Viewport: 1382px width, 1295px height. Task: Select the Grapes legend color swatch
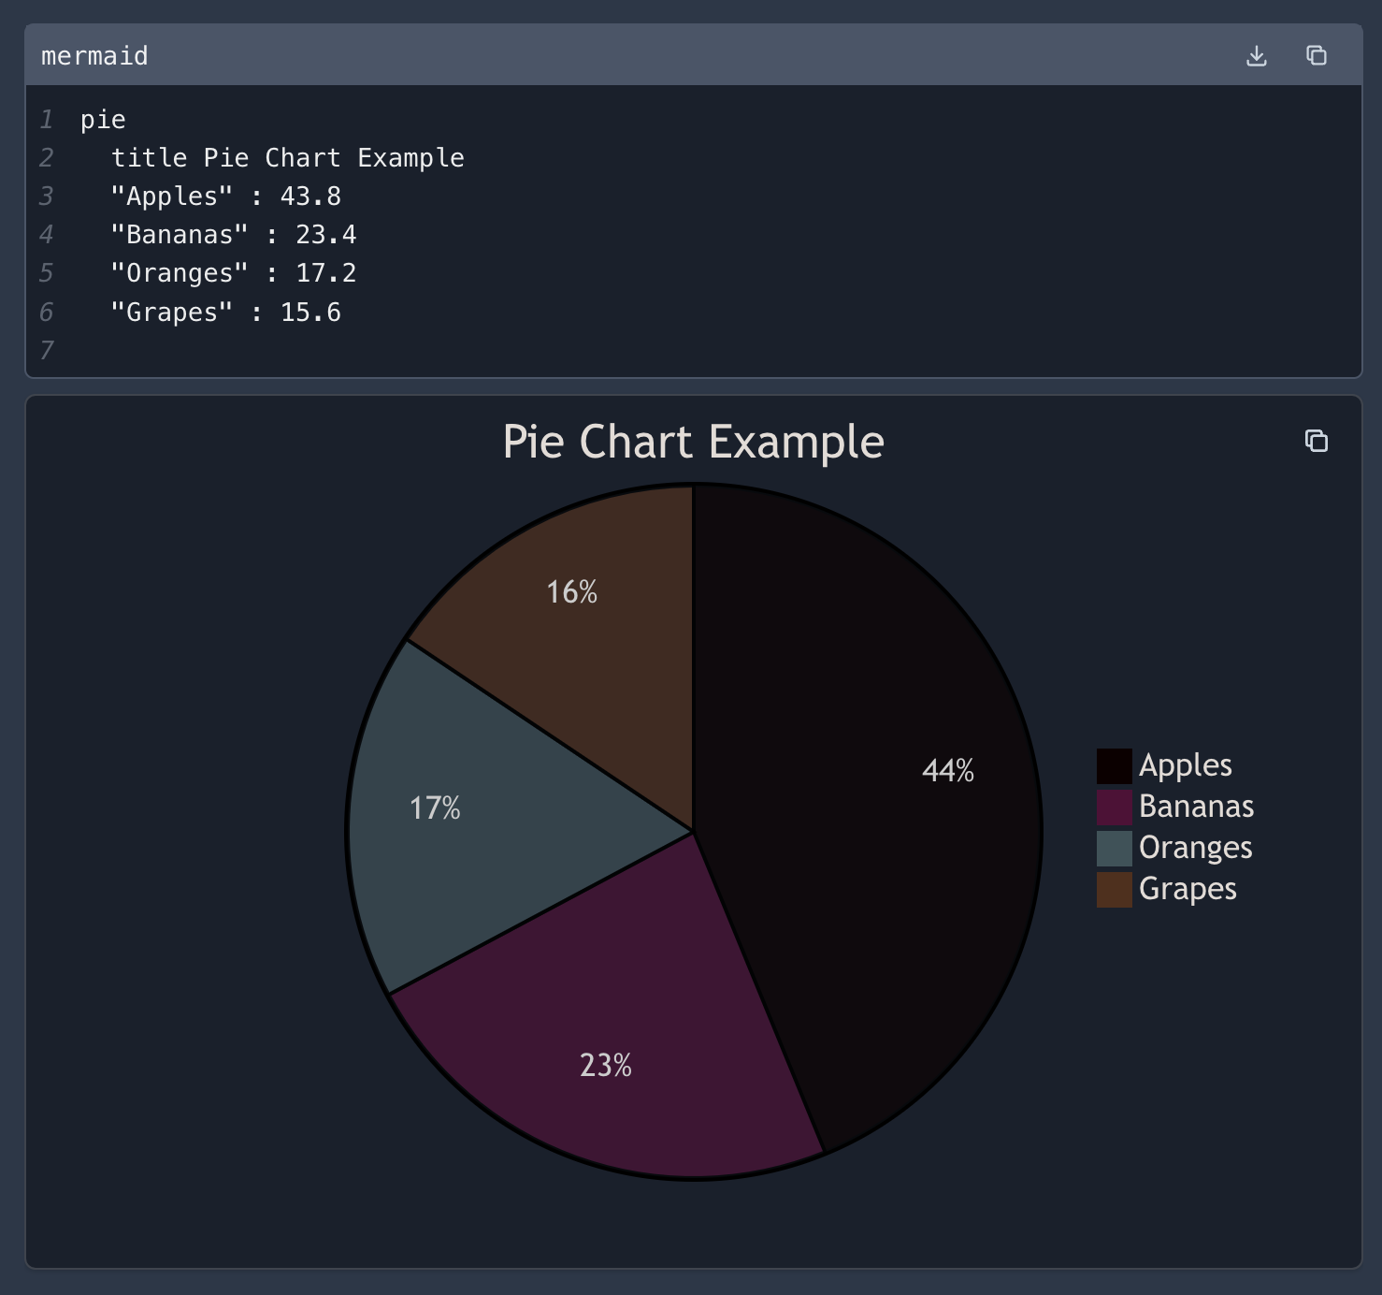[x=1114, y=890]
